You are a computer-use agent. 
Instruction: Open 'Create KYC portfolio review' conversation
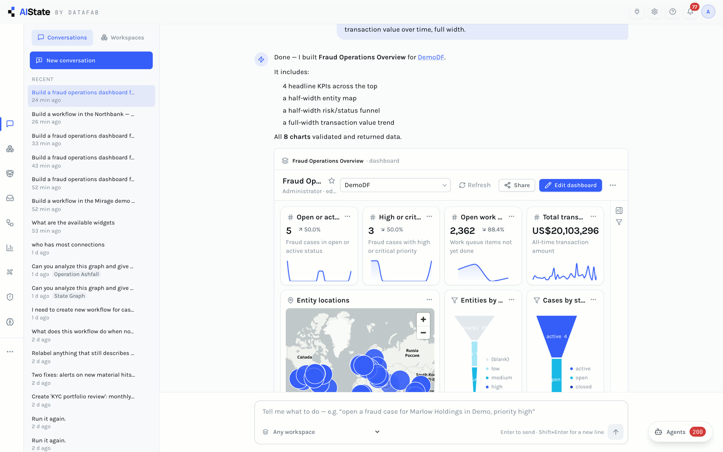pos(91,400)
